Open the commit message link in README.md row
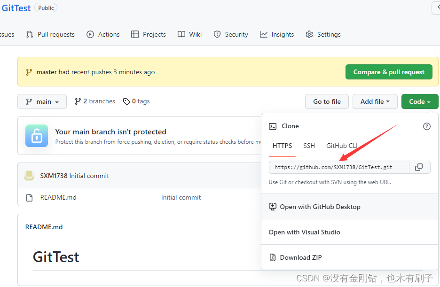This screenshot has height=287, width=440. pyautogui.click(x=181, y=197)
